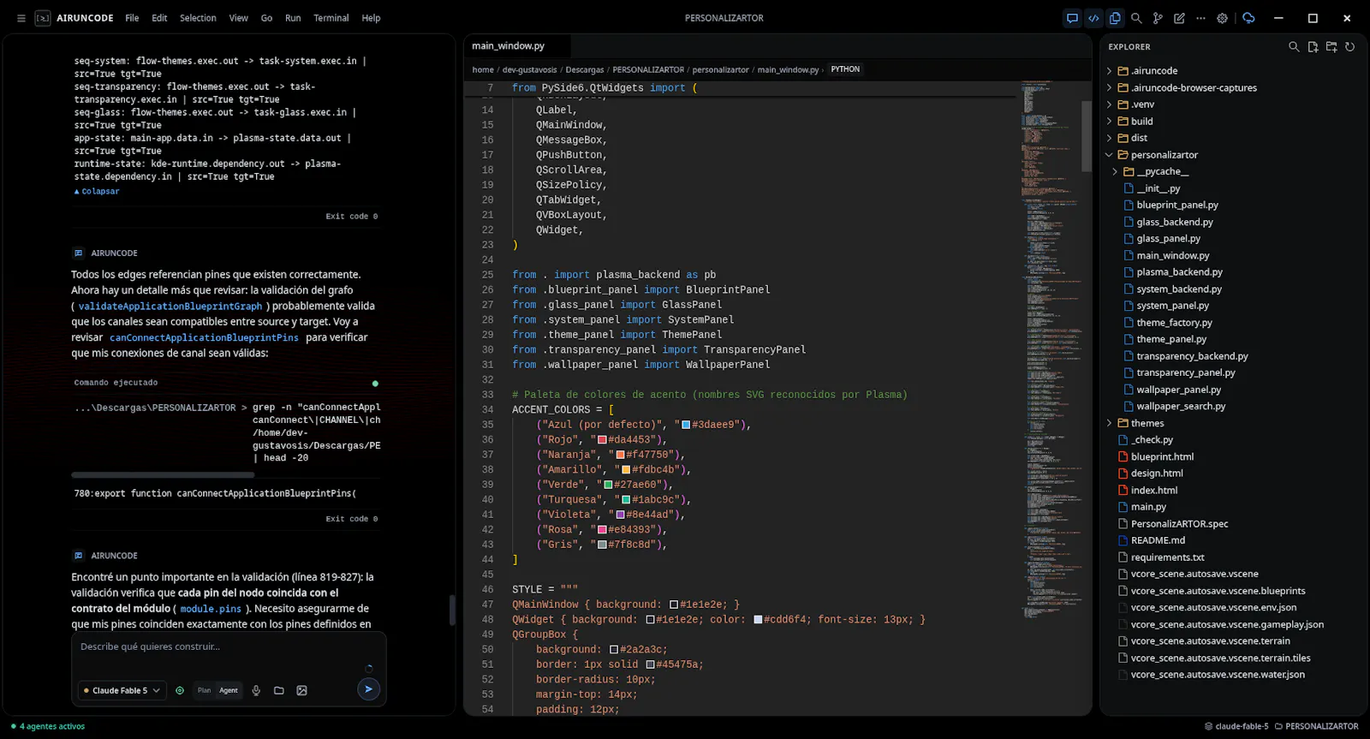The image size is (1370, 739).
Task: Click validateApplicationBlueprintGraph code link
Action: 170,307
